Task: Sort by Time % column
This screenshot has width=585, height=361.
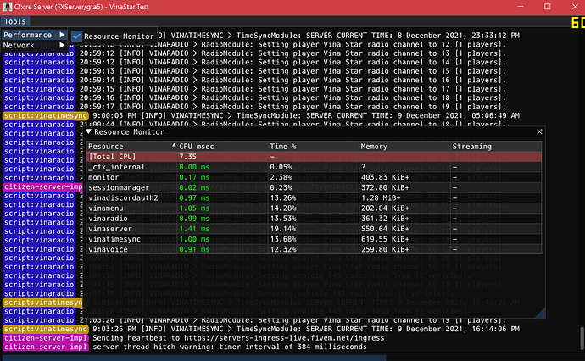Action: 314,147
